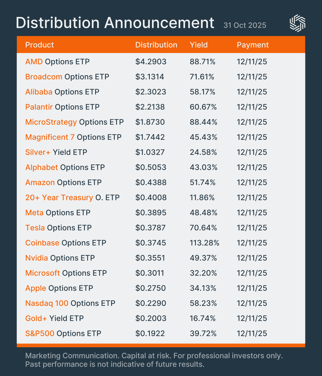Select the 20+ Year Treasury ETP name

click(72, 197)
